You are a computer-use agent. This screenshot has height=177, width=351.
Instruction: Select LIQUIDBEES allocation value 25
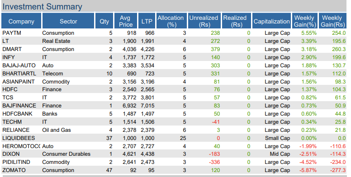pos(183,138)
